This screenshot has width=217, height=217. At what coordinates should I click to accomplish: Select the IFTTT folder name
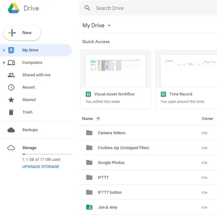pos(103,178)
